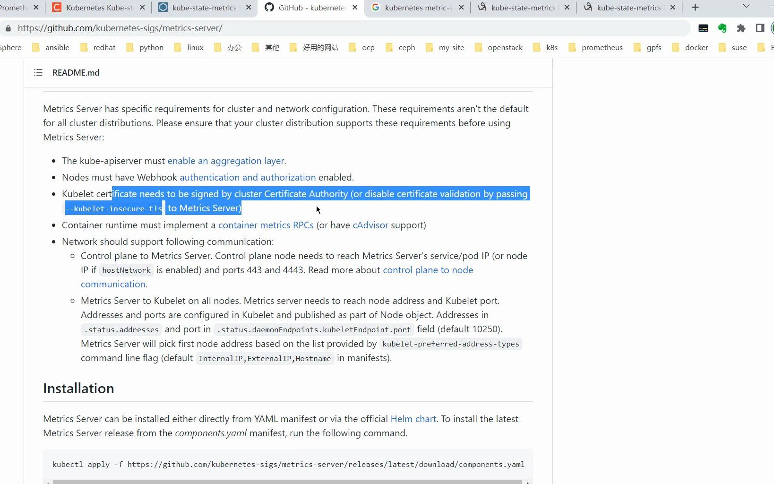
Task: Click the .status.addresses code text
Action: (121, 329)
